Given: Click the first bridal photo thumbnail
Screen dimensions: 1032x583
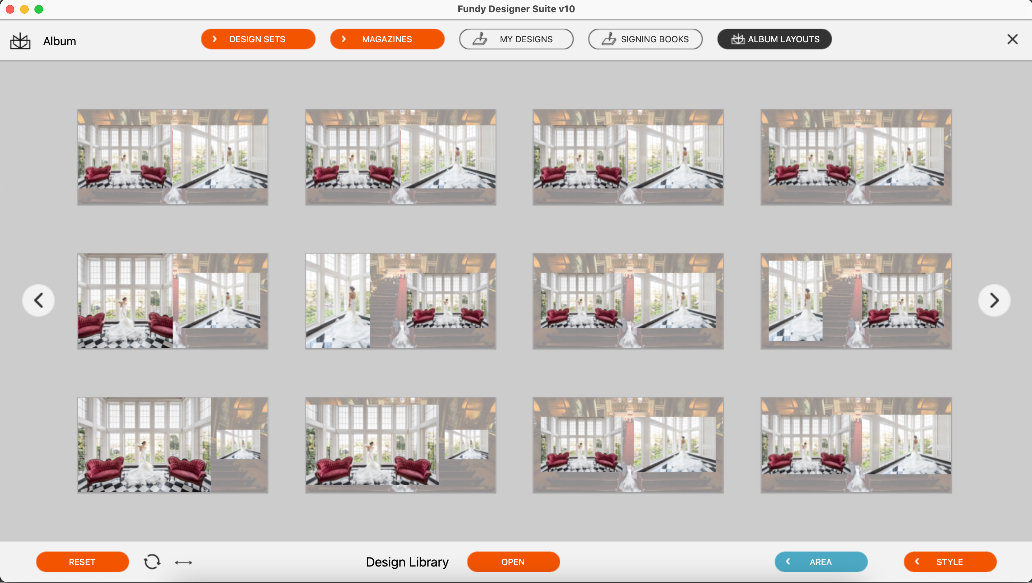Looking at the screenshot, I should [172, 156].
